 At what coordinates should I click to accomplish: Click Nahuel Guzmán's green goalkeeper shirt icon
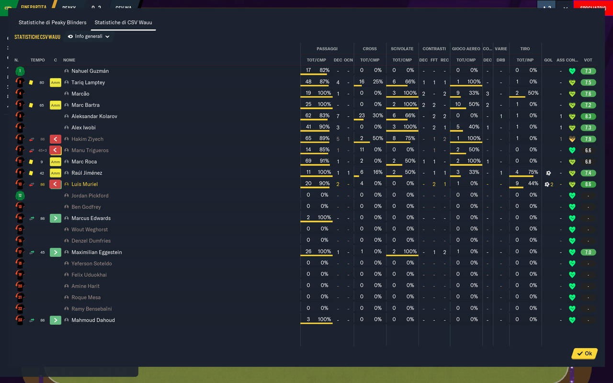20,71
